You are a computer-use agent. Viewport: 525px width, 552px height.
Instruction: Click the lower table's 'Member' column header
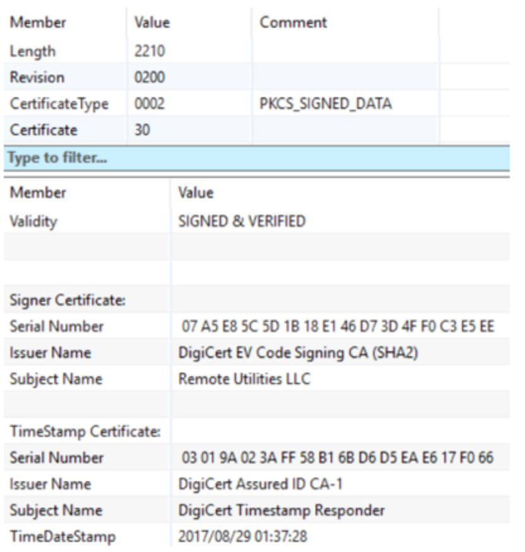pos(38,193)
